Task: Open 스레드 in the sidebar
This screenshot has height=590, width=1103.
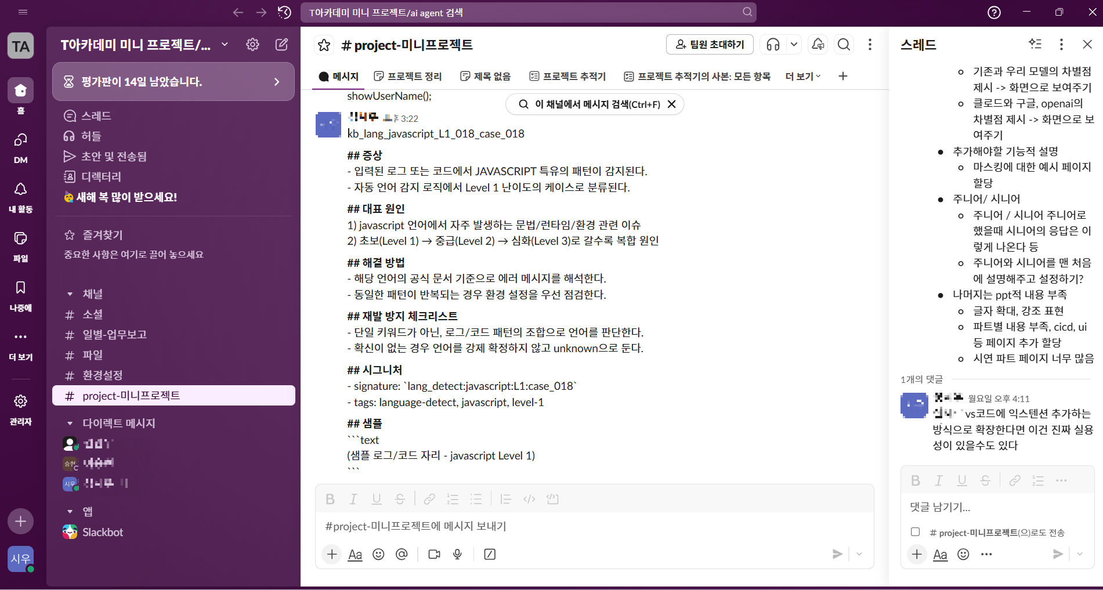Action: click(173, 116)
